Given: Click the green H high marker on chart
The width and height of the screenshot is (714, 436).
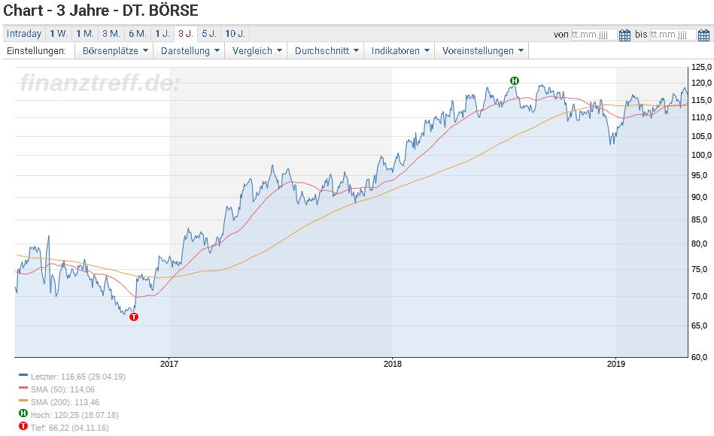Looking at the screenshot, I should tap(514, 81).
